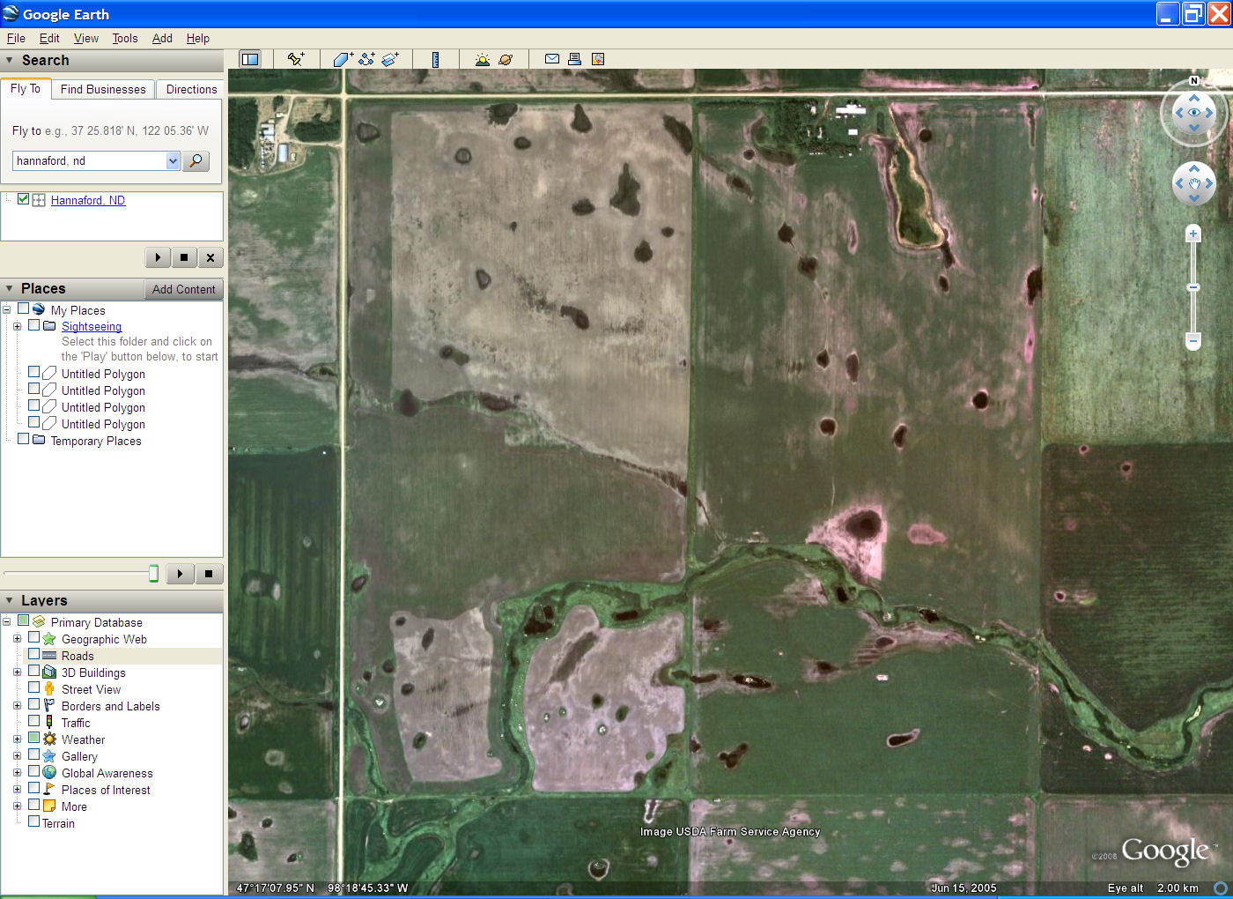Add a path using the toolbar icon
This screenshot has height=899, width=1233.
[x=367, y=59]
